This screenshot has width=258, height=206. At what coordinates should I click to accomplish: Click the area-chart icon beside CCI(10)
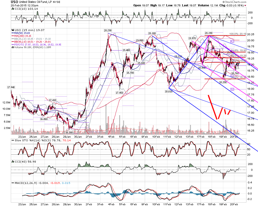click(x=13, y=9)
